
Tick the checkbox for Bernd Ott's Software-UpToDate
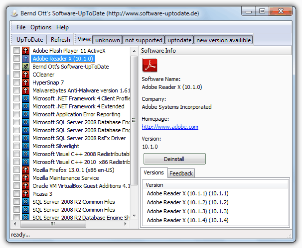16,67
